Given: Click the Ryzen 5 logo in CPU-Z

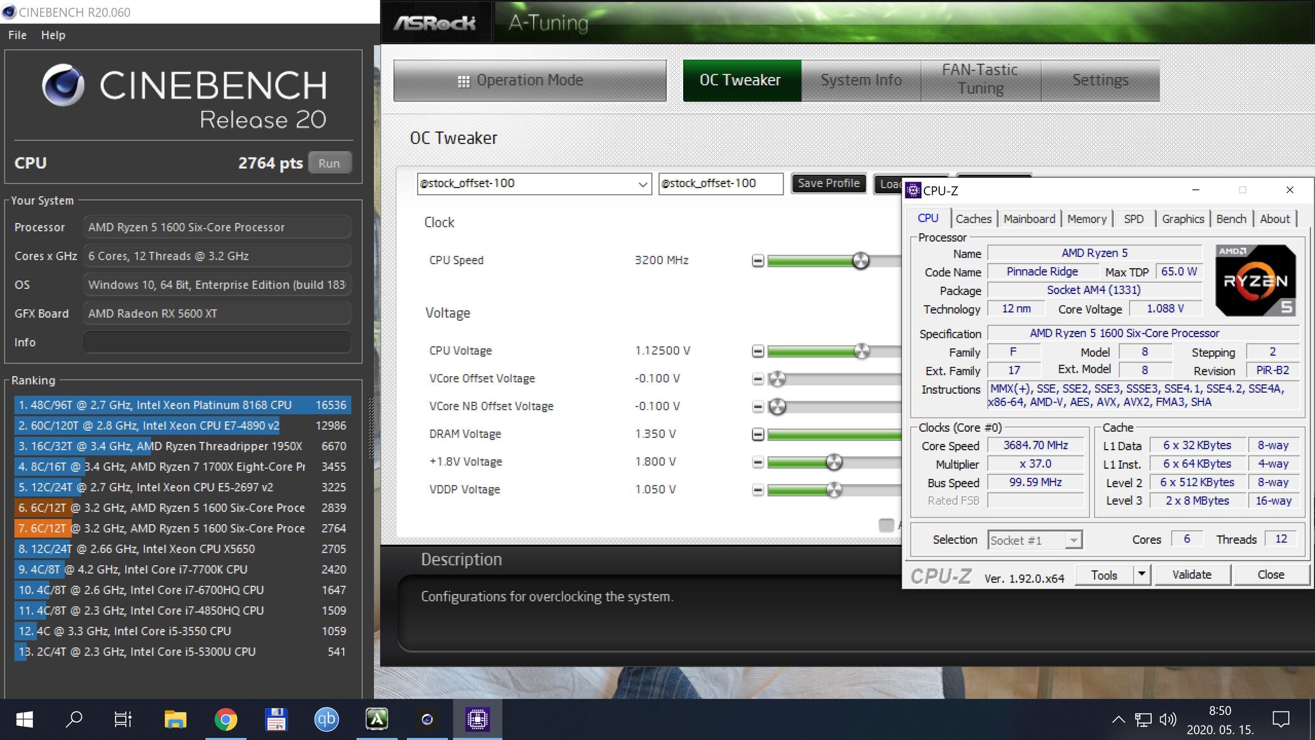Looking at the screenshot, I should point(1256,280).
